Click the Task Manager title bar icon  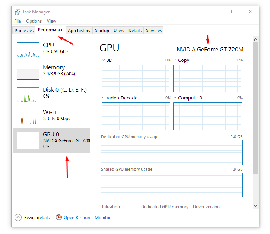click(18, 12)
